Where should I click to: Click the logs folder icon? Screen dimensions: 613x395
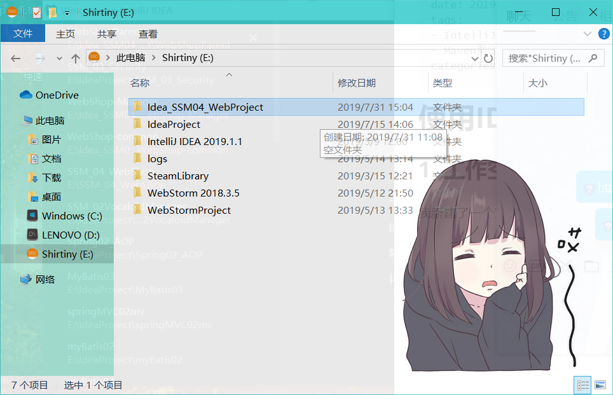(137, 158)
